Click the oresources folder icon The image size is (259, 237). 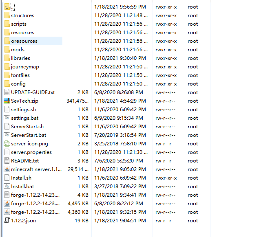pyautogui.click(x=7, y=41)
